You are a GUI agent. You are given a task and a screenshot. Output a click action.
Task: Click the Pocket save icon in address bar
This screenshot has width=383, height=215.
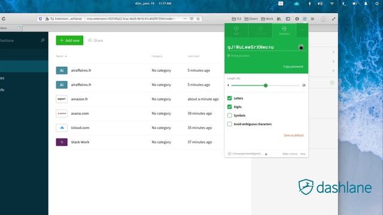(x=191, y=19)
